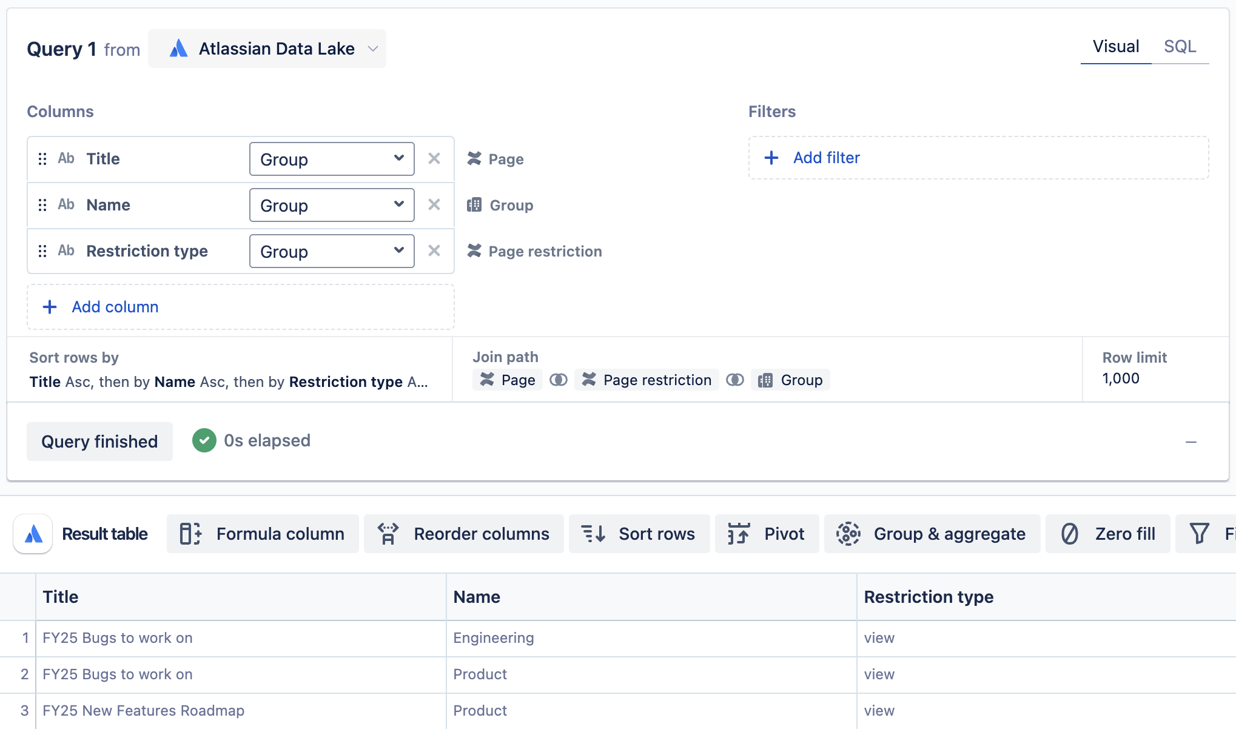Collapse the query status panel
Viewport: 1236px width, 729px height.
coord(1191,442)
